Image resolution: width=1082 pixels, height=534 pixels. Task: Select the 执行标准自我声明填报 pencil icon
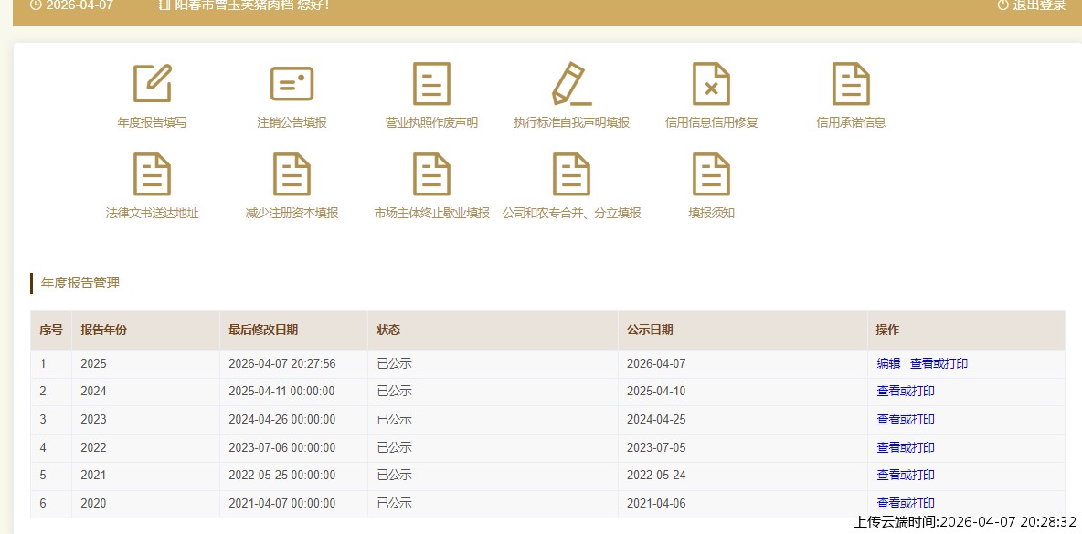pyautogui.click(x=571, y=85)
